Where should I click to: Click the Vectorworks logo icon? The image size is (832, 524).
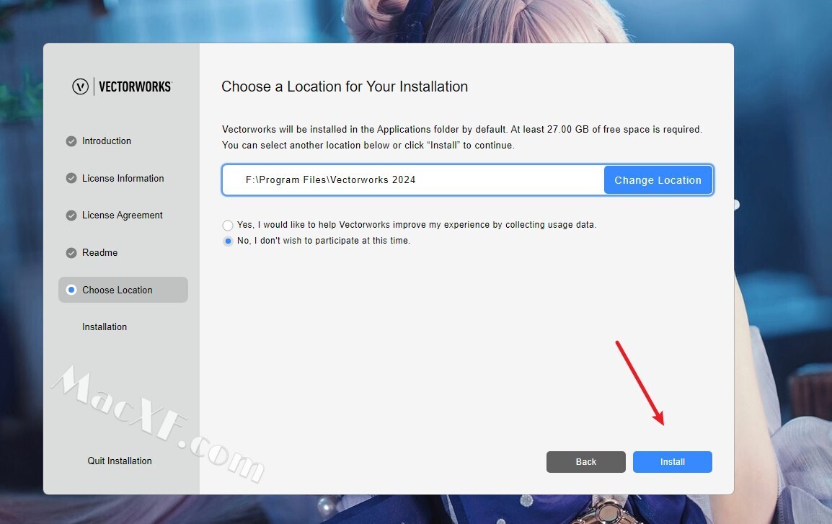[x=80, y=86]
